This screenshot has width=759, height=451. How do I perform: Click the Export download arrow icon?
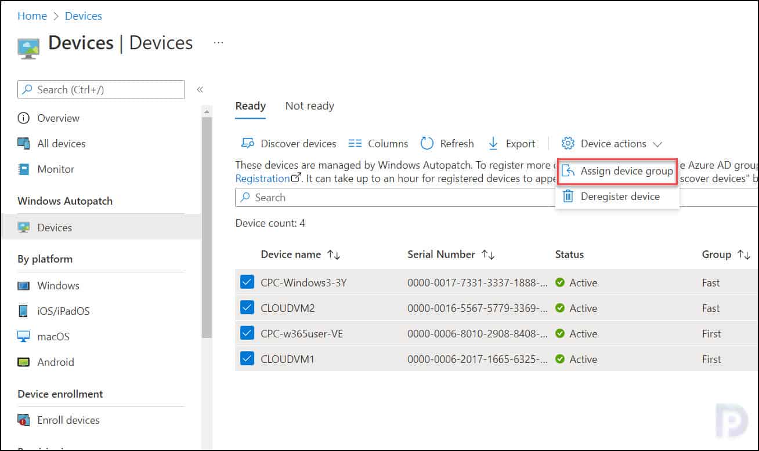[493, 144]
